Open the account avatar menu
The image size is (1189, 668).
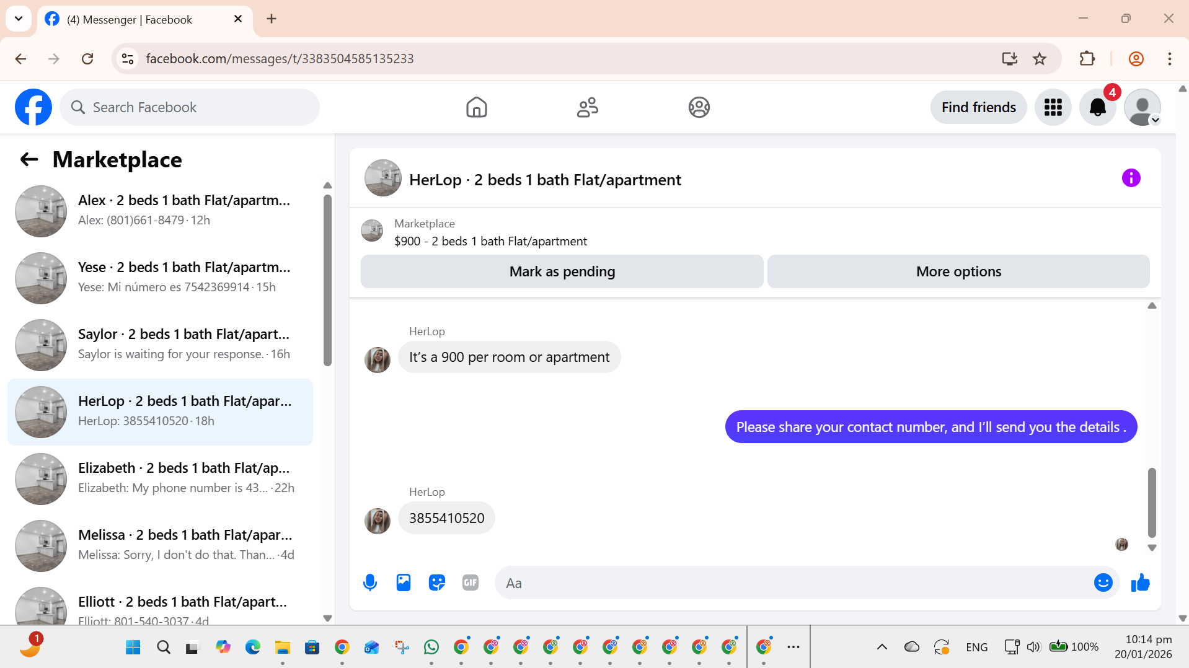1142,107
